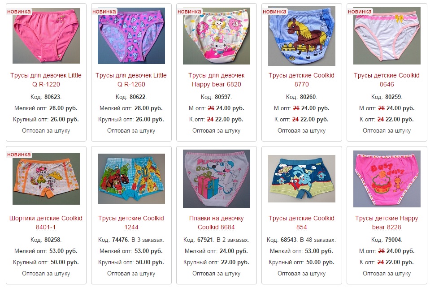
Task: Click the dog with gift box thumbnail
Action: point(217,179)
